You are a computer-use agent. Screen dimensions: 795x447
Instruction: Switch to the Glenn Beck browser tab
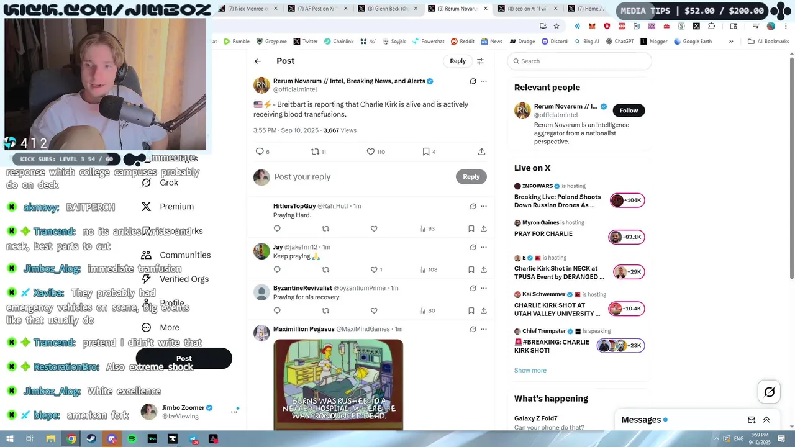[x=388, y=9]
